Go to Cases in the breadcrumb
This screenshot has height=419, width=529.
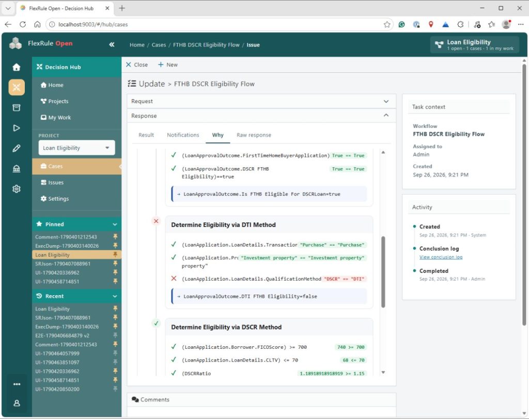point(159,45)
